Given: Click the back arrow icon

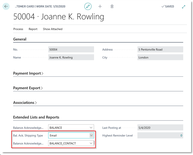Looking at the screenshot, I should click(x=7, y=7).
